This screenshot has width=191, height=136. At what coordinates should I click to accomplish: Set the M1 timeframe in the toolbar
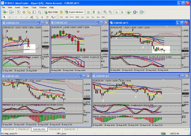coord(61,17)
